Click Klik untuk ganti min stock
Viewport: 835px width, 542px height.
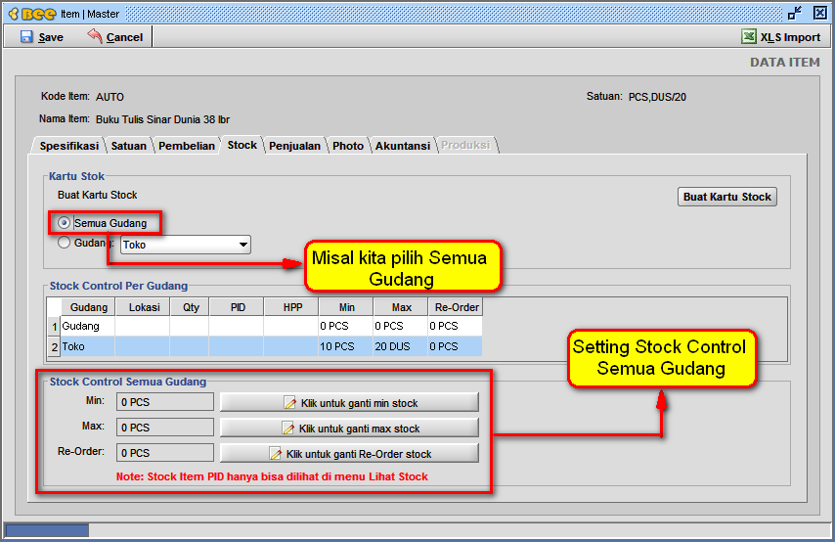point(349,402)
